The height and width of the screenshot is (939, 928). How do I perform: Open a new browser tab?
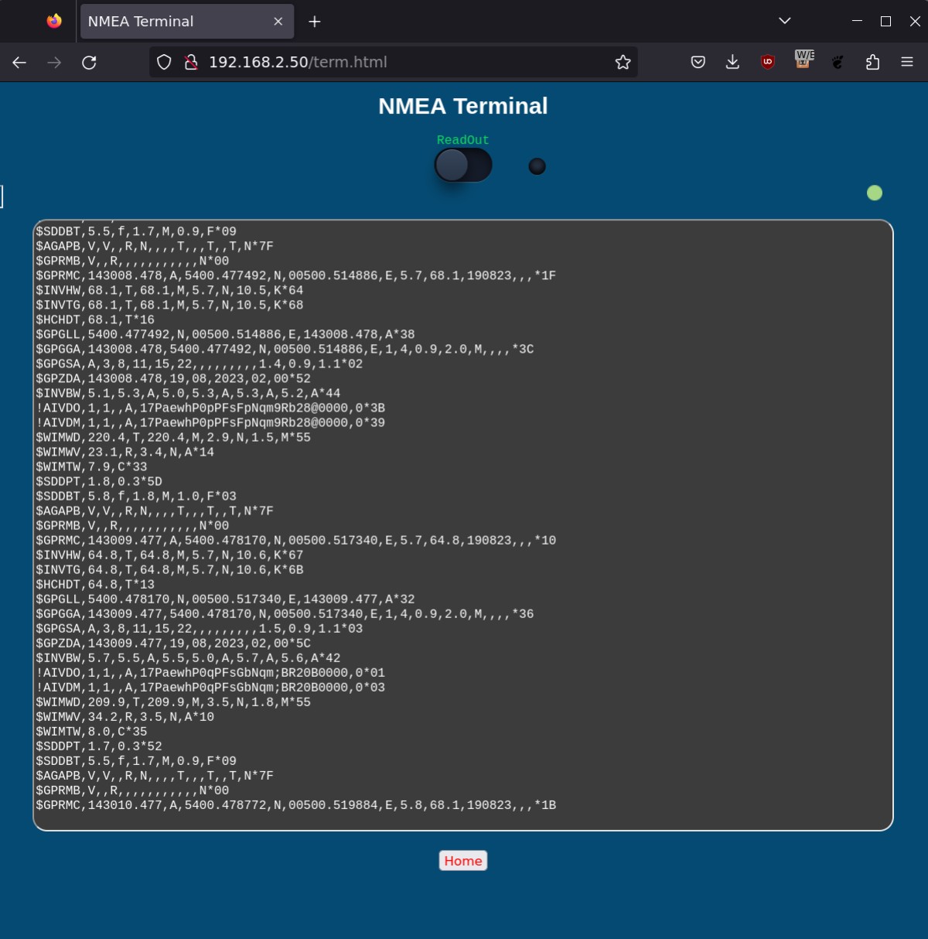(314, 22)
